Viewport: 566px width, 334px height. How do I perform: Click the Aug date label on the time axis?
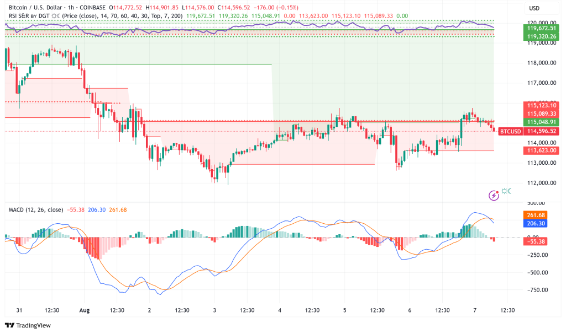click(85, 310)
